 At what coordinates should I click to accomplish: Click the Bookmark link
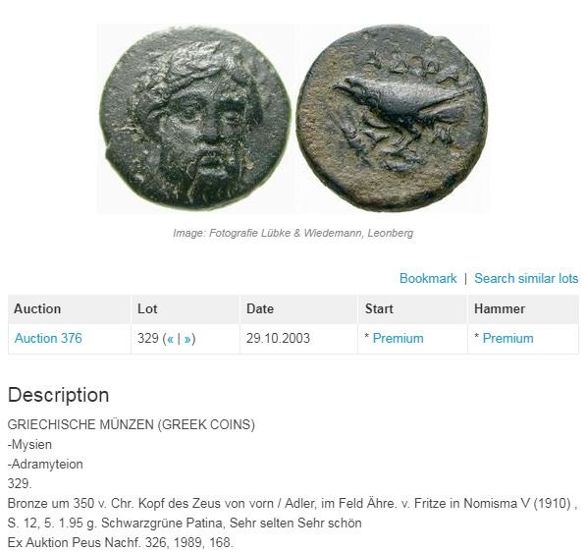[x=428, y=278]
